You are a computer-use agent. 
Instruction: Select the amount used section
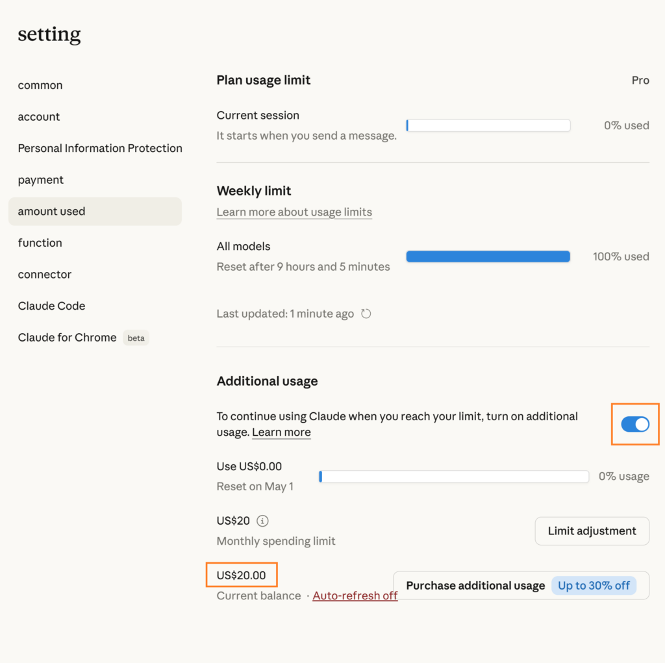click(95, 211)
